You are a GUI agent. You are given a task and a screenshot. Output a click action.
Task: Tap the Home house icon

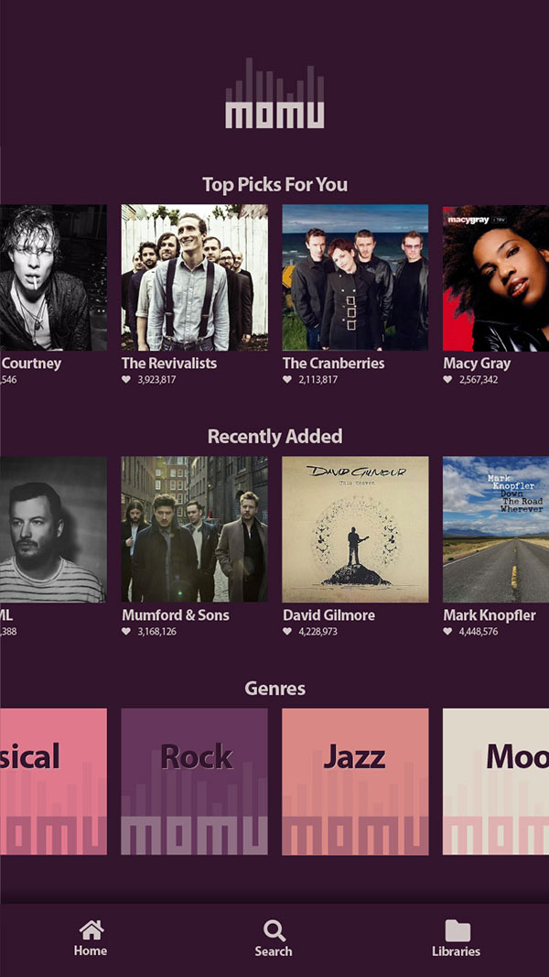[91, 930]
